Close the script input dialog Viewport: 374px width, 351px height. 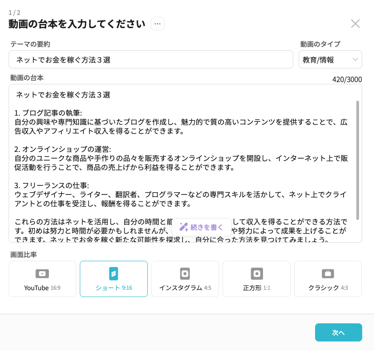(x=355, y=24)
